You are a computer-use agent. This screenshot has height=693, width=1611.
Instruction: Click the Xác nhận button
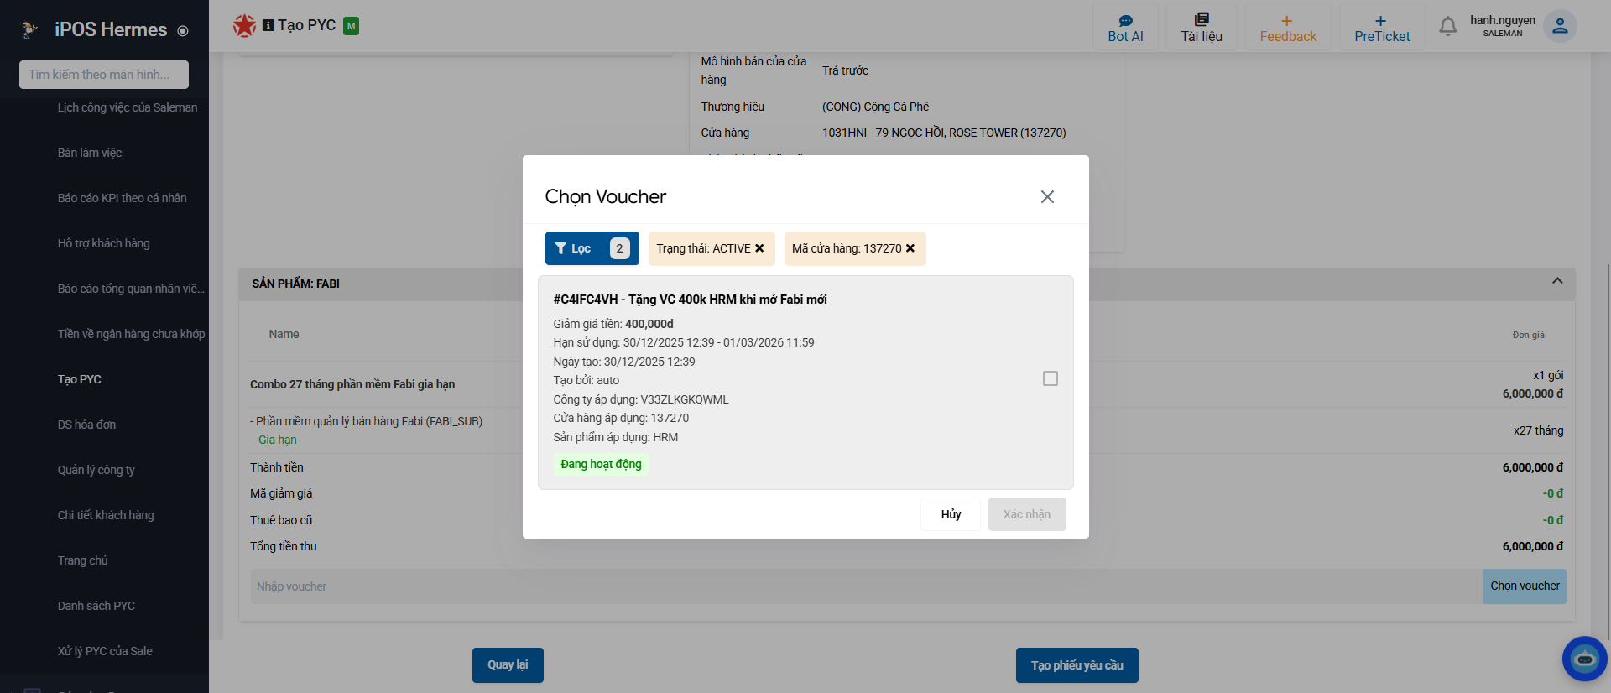click(x=1027, y=514)
